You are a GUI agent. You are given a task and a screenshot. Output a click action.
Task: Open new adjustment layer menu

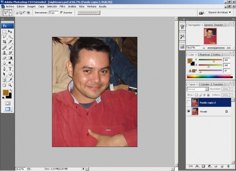210,166
